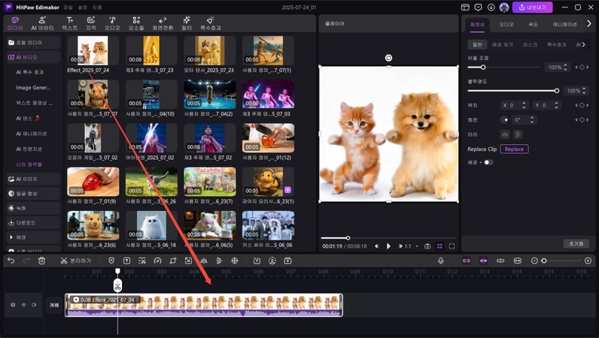Screen dimensions: 599x338
Task: Zoom in the timeline with plus icon
Action: (x=588, y=261)
